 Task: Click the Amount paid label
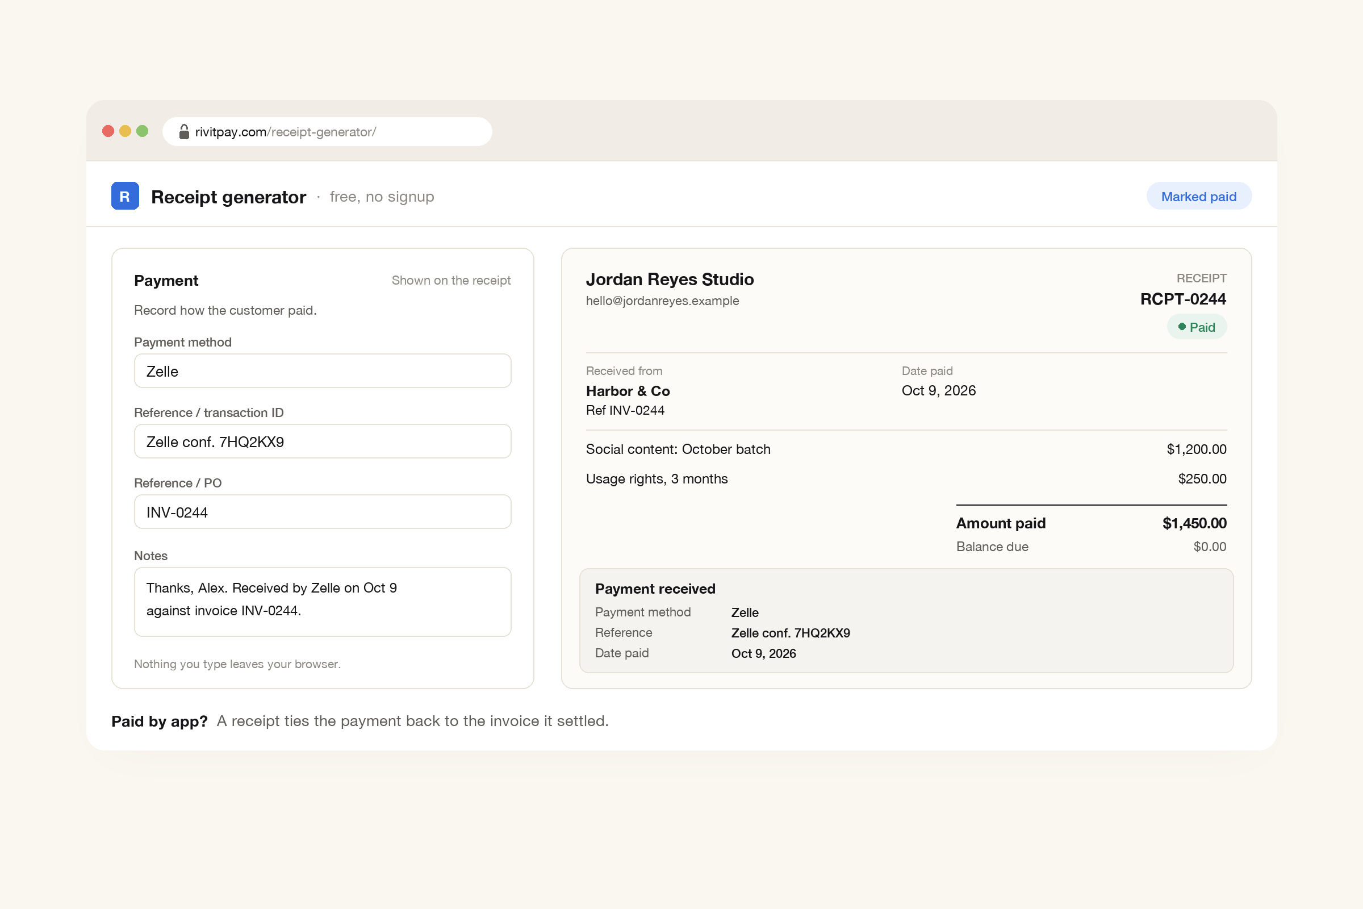tap(1001, 523)
